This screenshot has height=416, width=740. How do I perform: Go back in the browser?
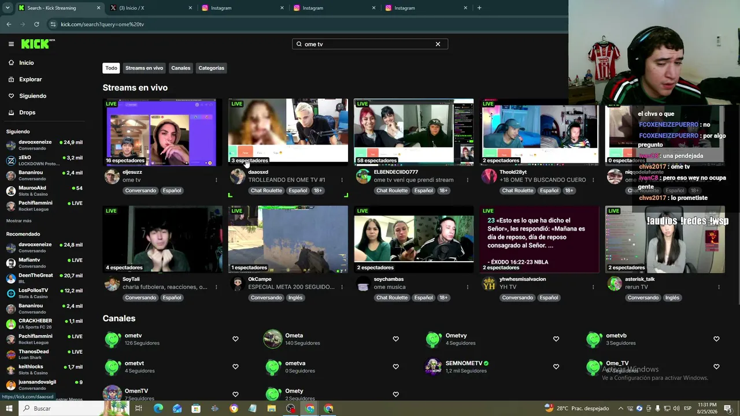[9, 24]
